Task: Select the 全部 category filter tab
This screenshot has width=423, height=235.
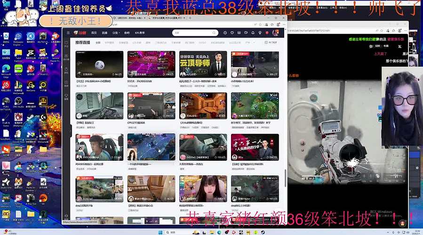Action: [98, 43]
